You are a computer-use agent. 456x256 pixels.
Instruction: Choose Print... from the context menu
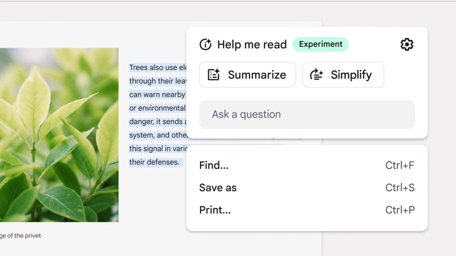click(x=215, y=210)
